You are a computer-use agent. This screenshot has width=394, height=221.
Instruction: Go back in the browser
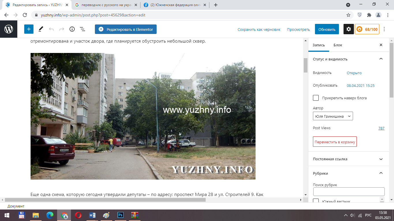[x=6, y=15]
